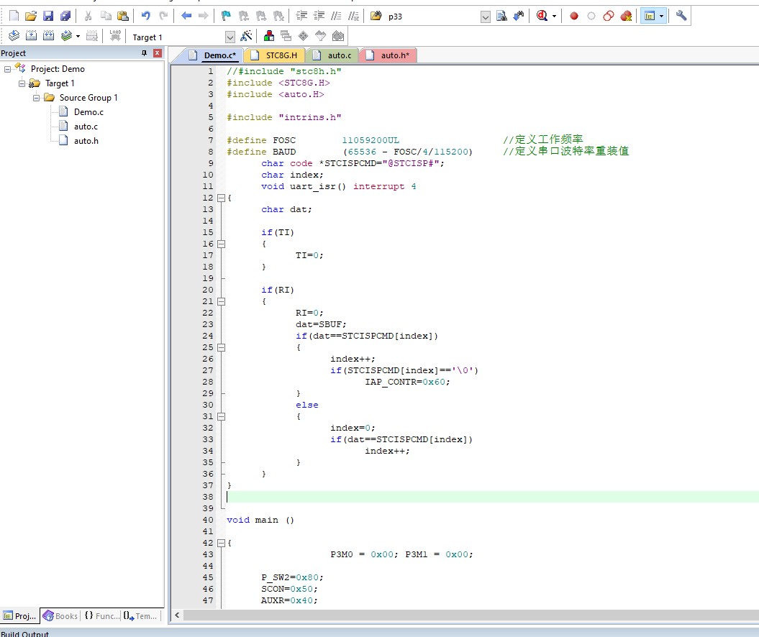Collapse the Project: Demo tree node
This screenshot has width=759, height=637.
pos(7,69)
